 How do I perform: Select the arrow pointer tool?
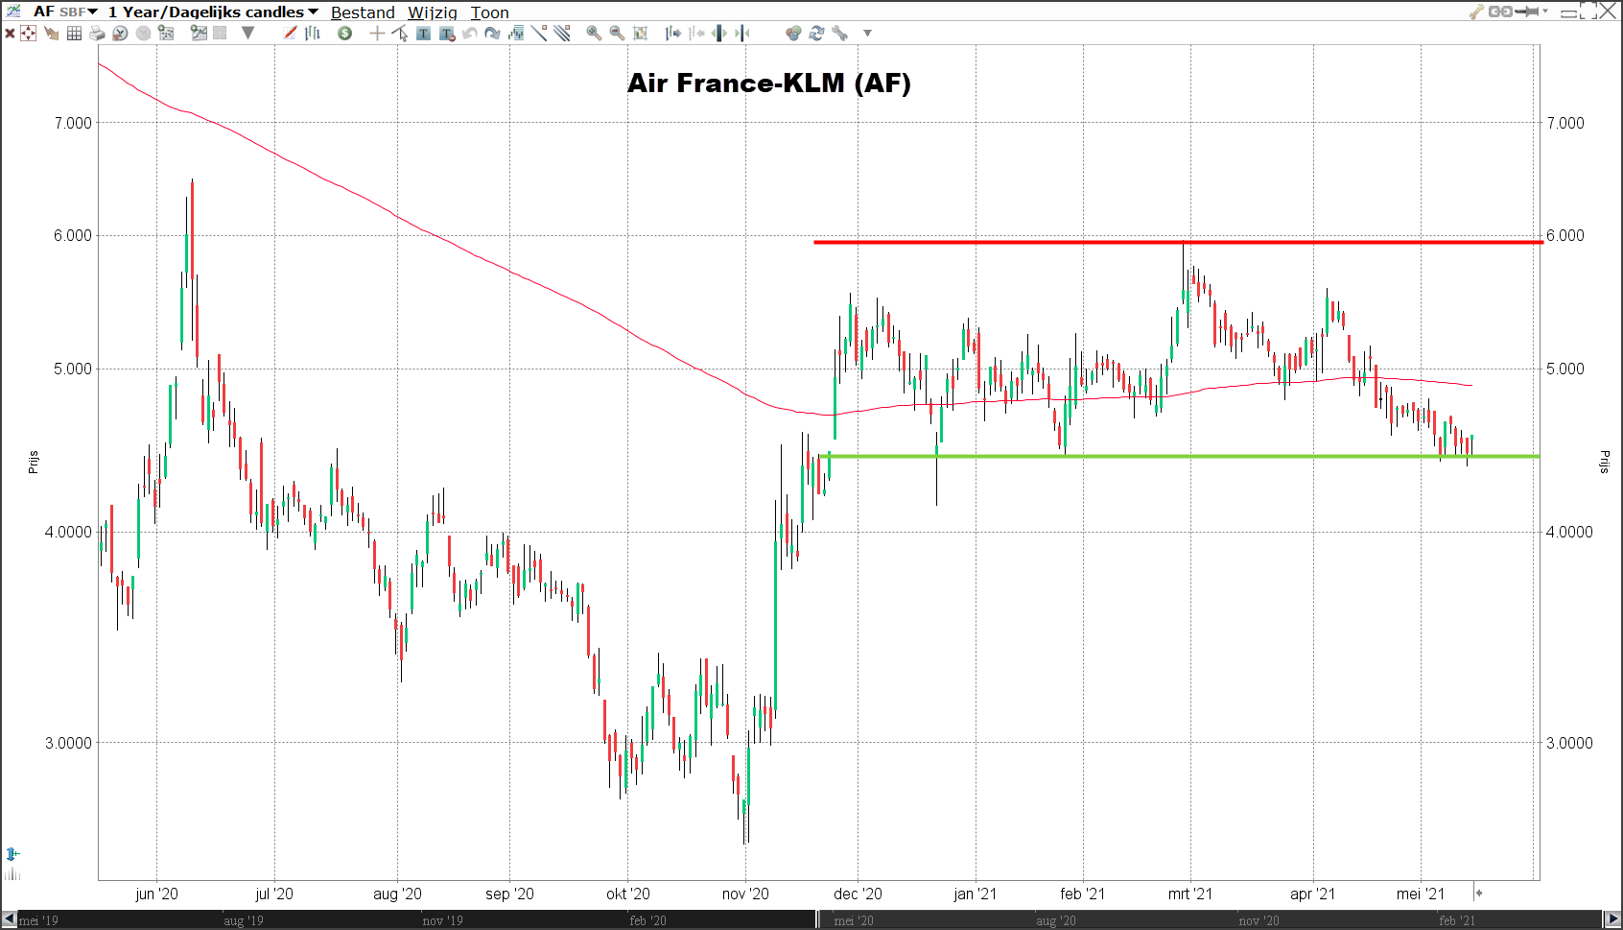click(x=400, y=34)
